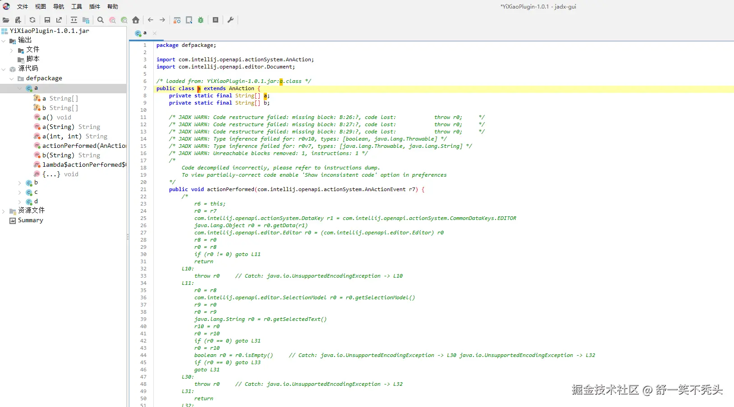Open Preferences with the wrench icon
This screenshot has width=734, height=407.
coord(230,20)
